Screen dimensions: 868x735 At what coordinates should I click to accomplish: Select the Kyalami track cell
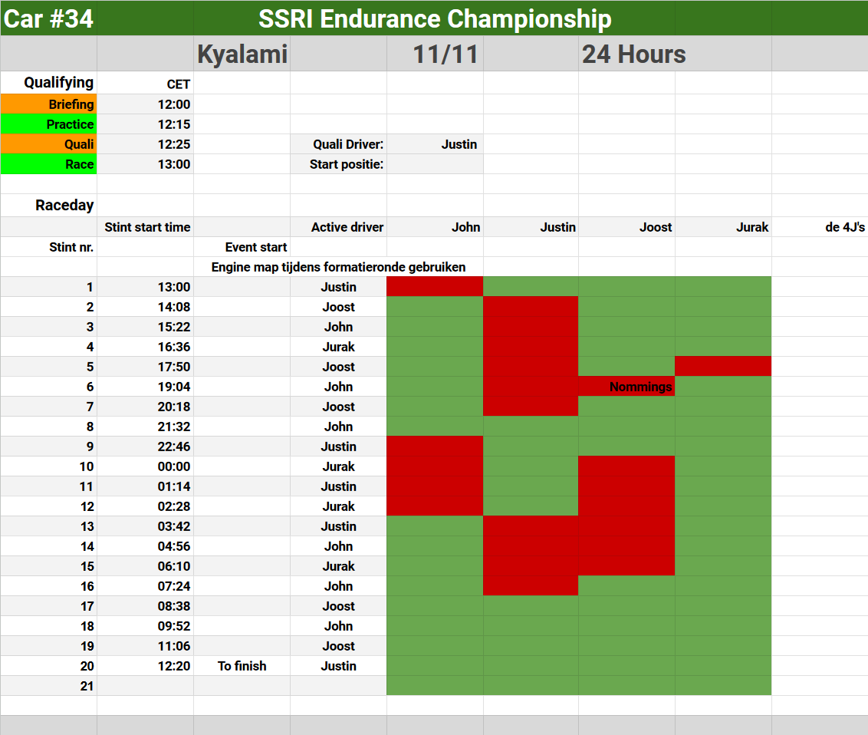[242, 54]
